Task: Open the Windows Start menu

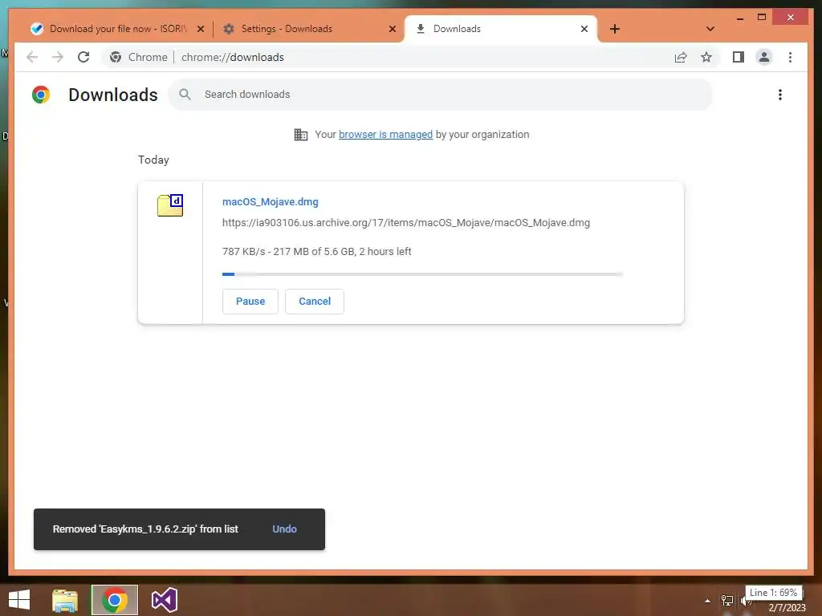Action: (x=19, y=600)
